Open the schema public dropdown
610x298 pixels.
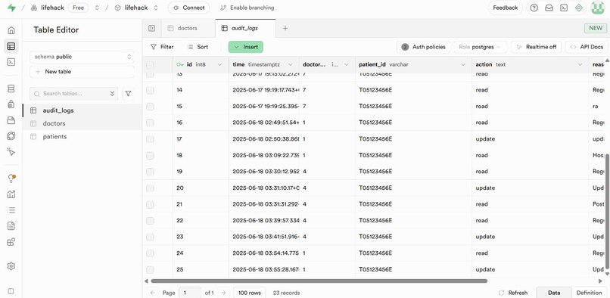[x=82, y=57]
